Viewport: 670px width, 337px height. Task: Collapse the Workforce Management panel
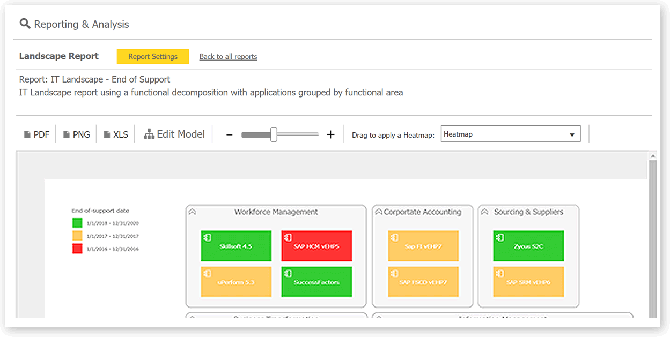[x=192, y=211]
